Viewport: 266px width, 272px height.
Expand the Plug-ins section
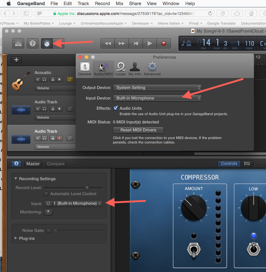click(x=16, y=238)
